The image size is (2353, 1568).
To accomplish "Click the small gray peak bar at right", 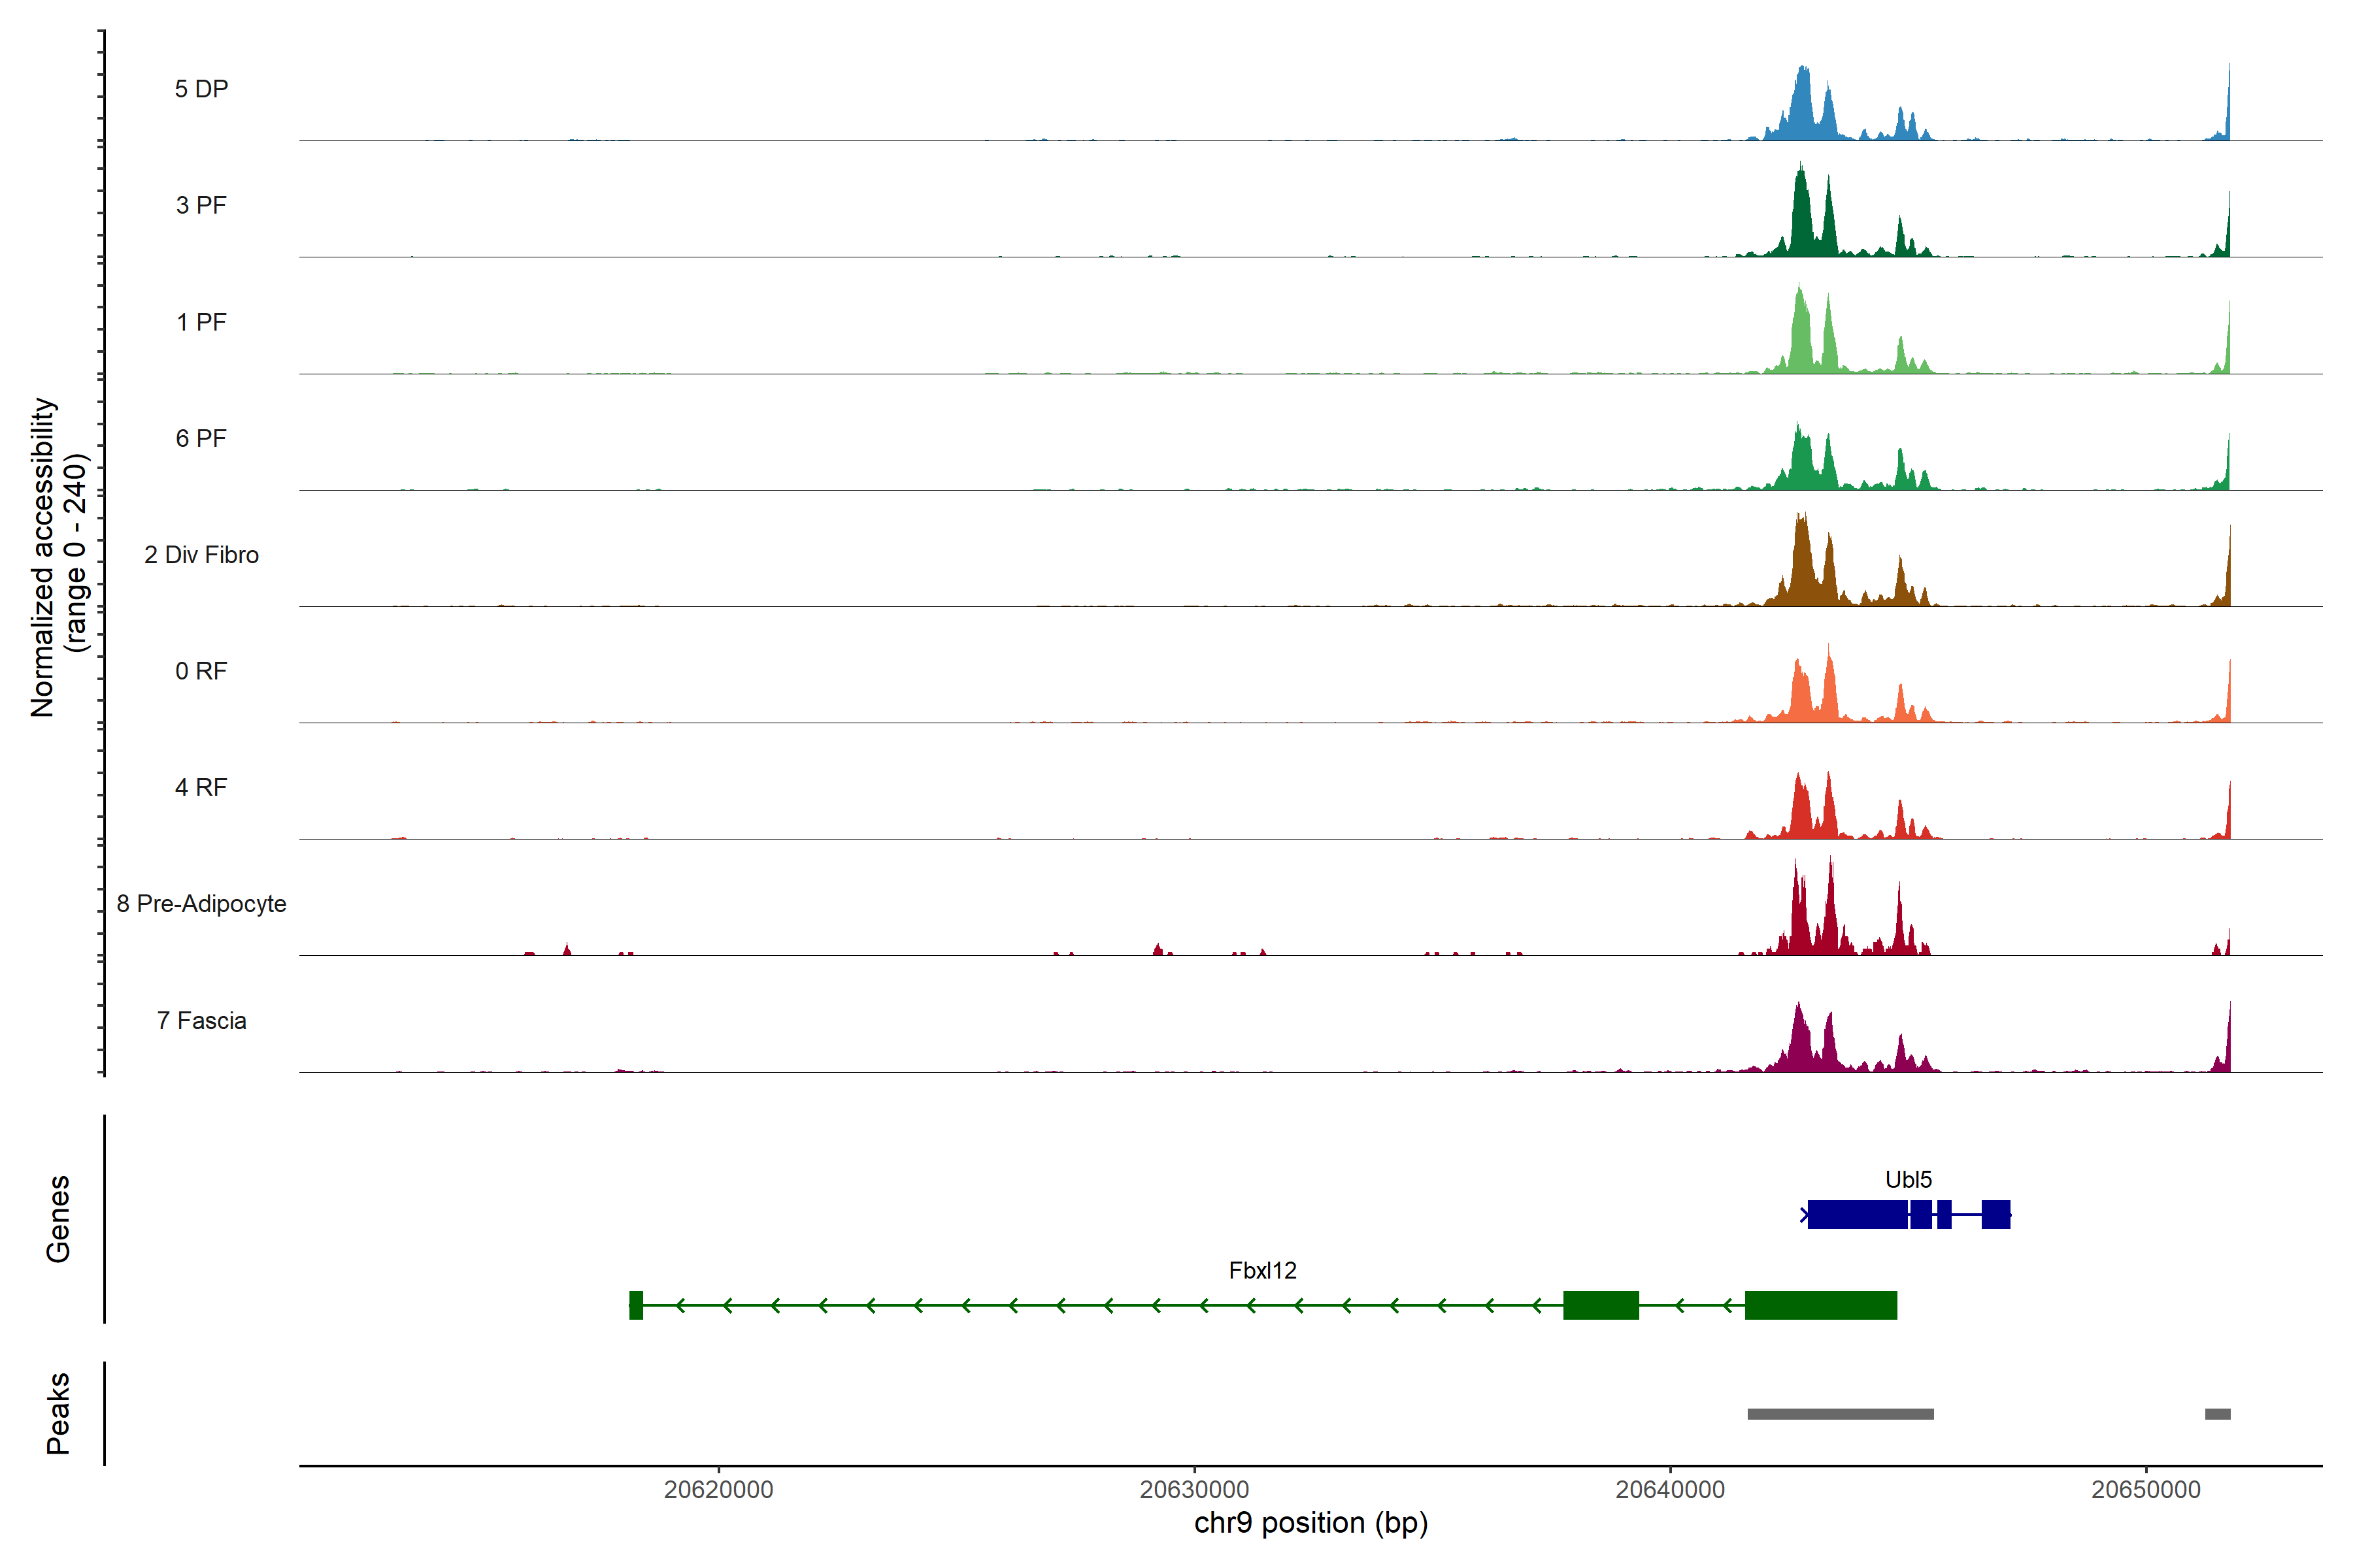I will 2217,1414.
